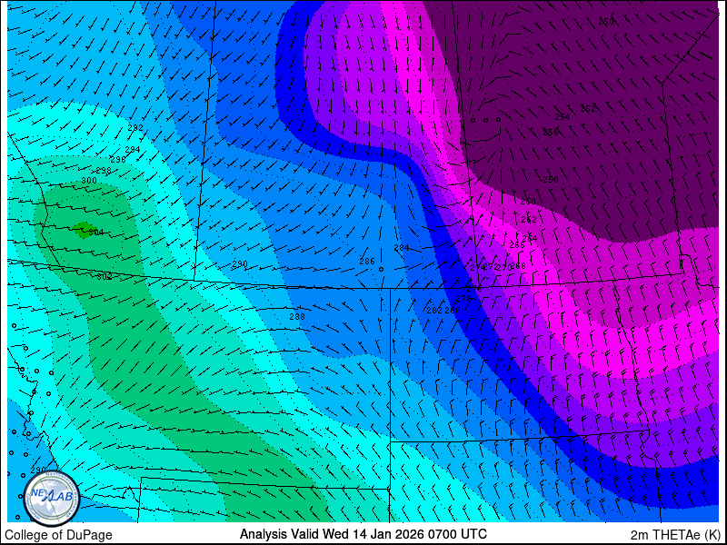Click the 250 contour label

606,21
